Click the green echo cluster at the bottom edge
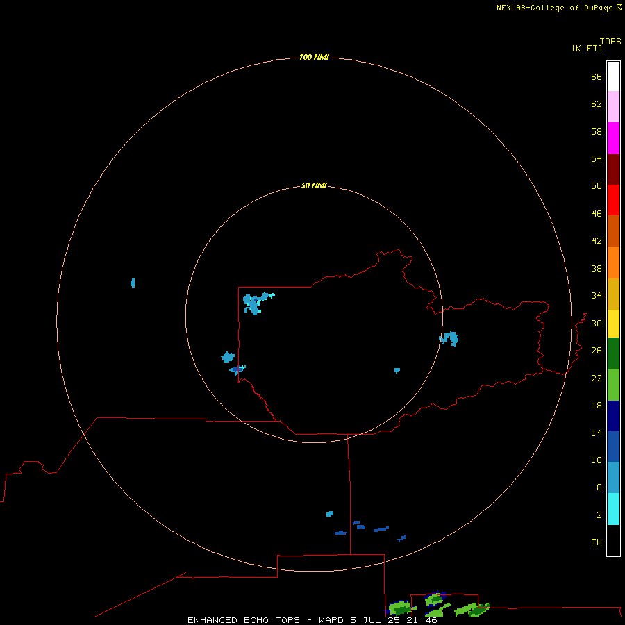 437,605
